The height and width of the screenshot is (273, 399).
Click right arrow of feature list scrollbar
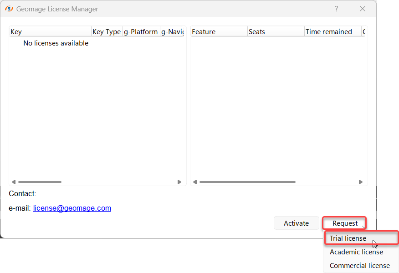[361, 182]
